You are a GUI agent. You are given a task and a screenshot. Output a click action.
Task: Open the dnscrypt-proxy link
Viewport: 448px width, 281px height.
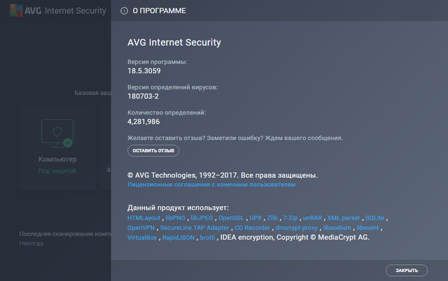coord(296,228)
